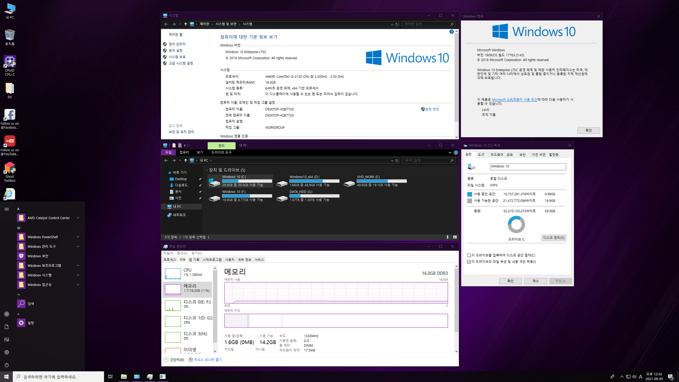Expand Windows PowerShell folder
This screenshot has width=679, height=382.
tap(49, 237)
